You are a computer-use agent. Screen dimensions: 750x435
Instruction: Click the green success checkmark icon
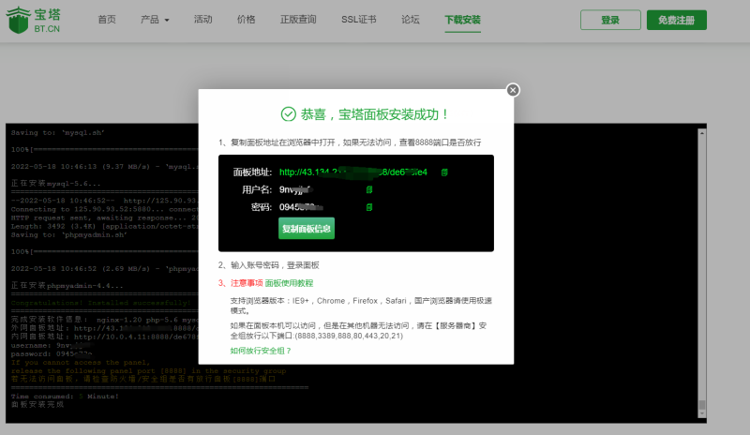(288, 114)
